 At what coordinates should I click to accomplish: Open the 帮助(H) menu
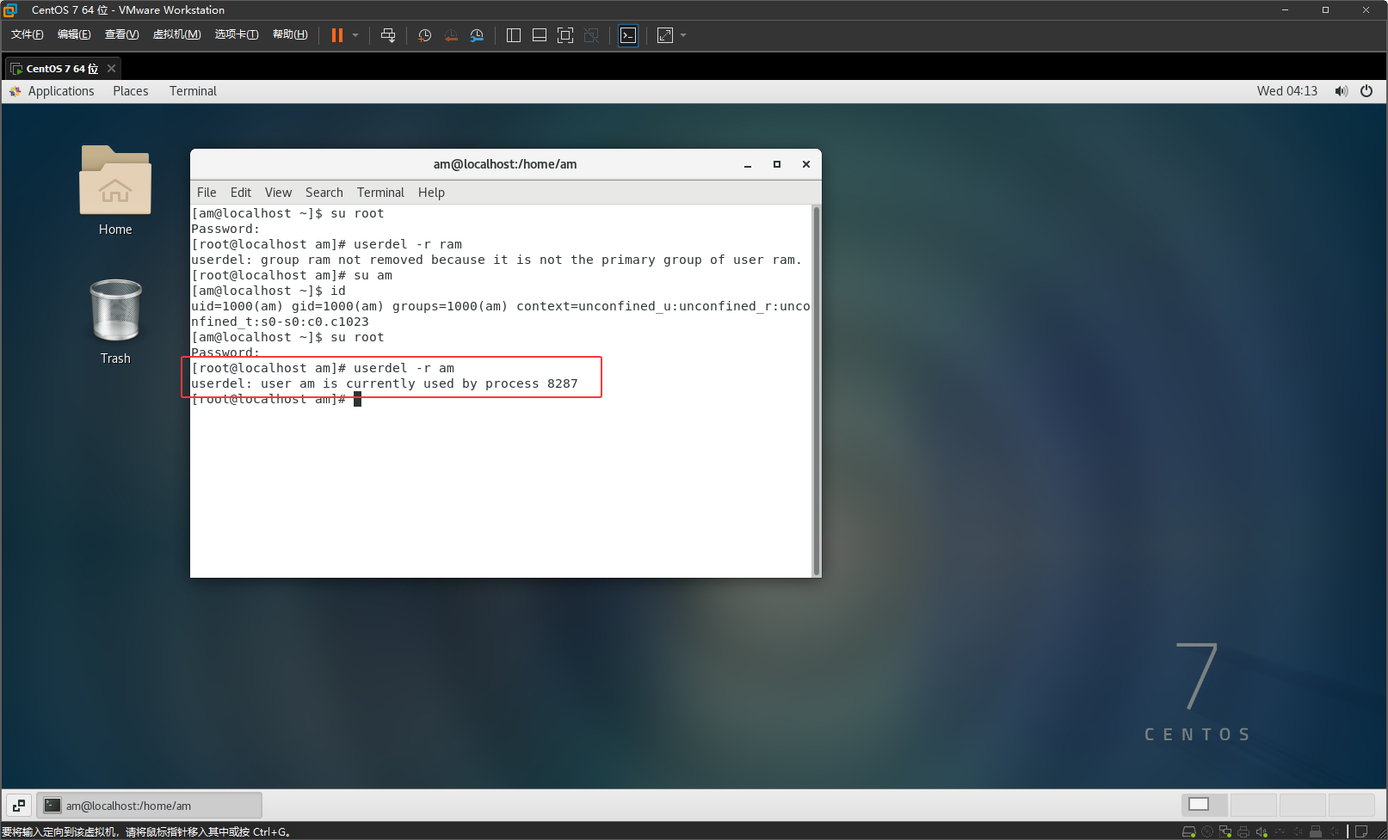(x=290, y=34)
